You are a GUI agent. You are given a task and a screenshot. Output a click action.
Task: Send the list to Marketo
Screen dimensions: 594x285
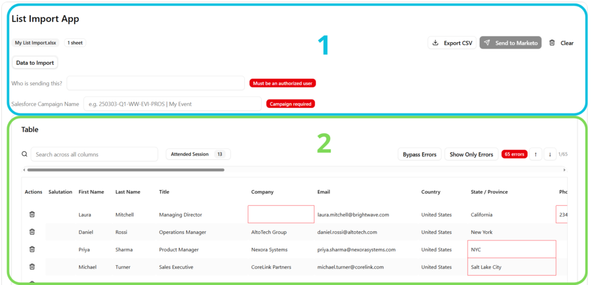coord(510,43)
